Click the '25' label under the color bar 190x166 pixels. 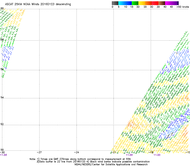(x=145, y=7)
